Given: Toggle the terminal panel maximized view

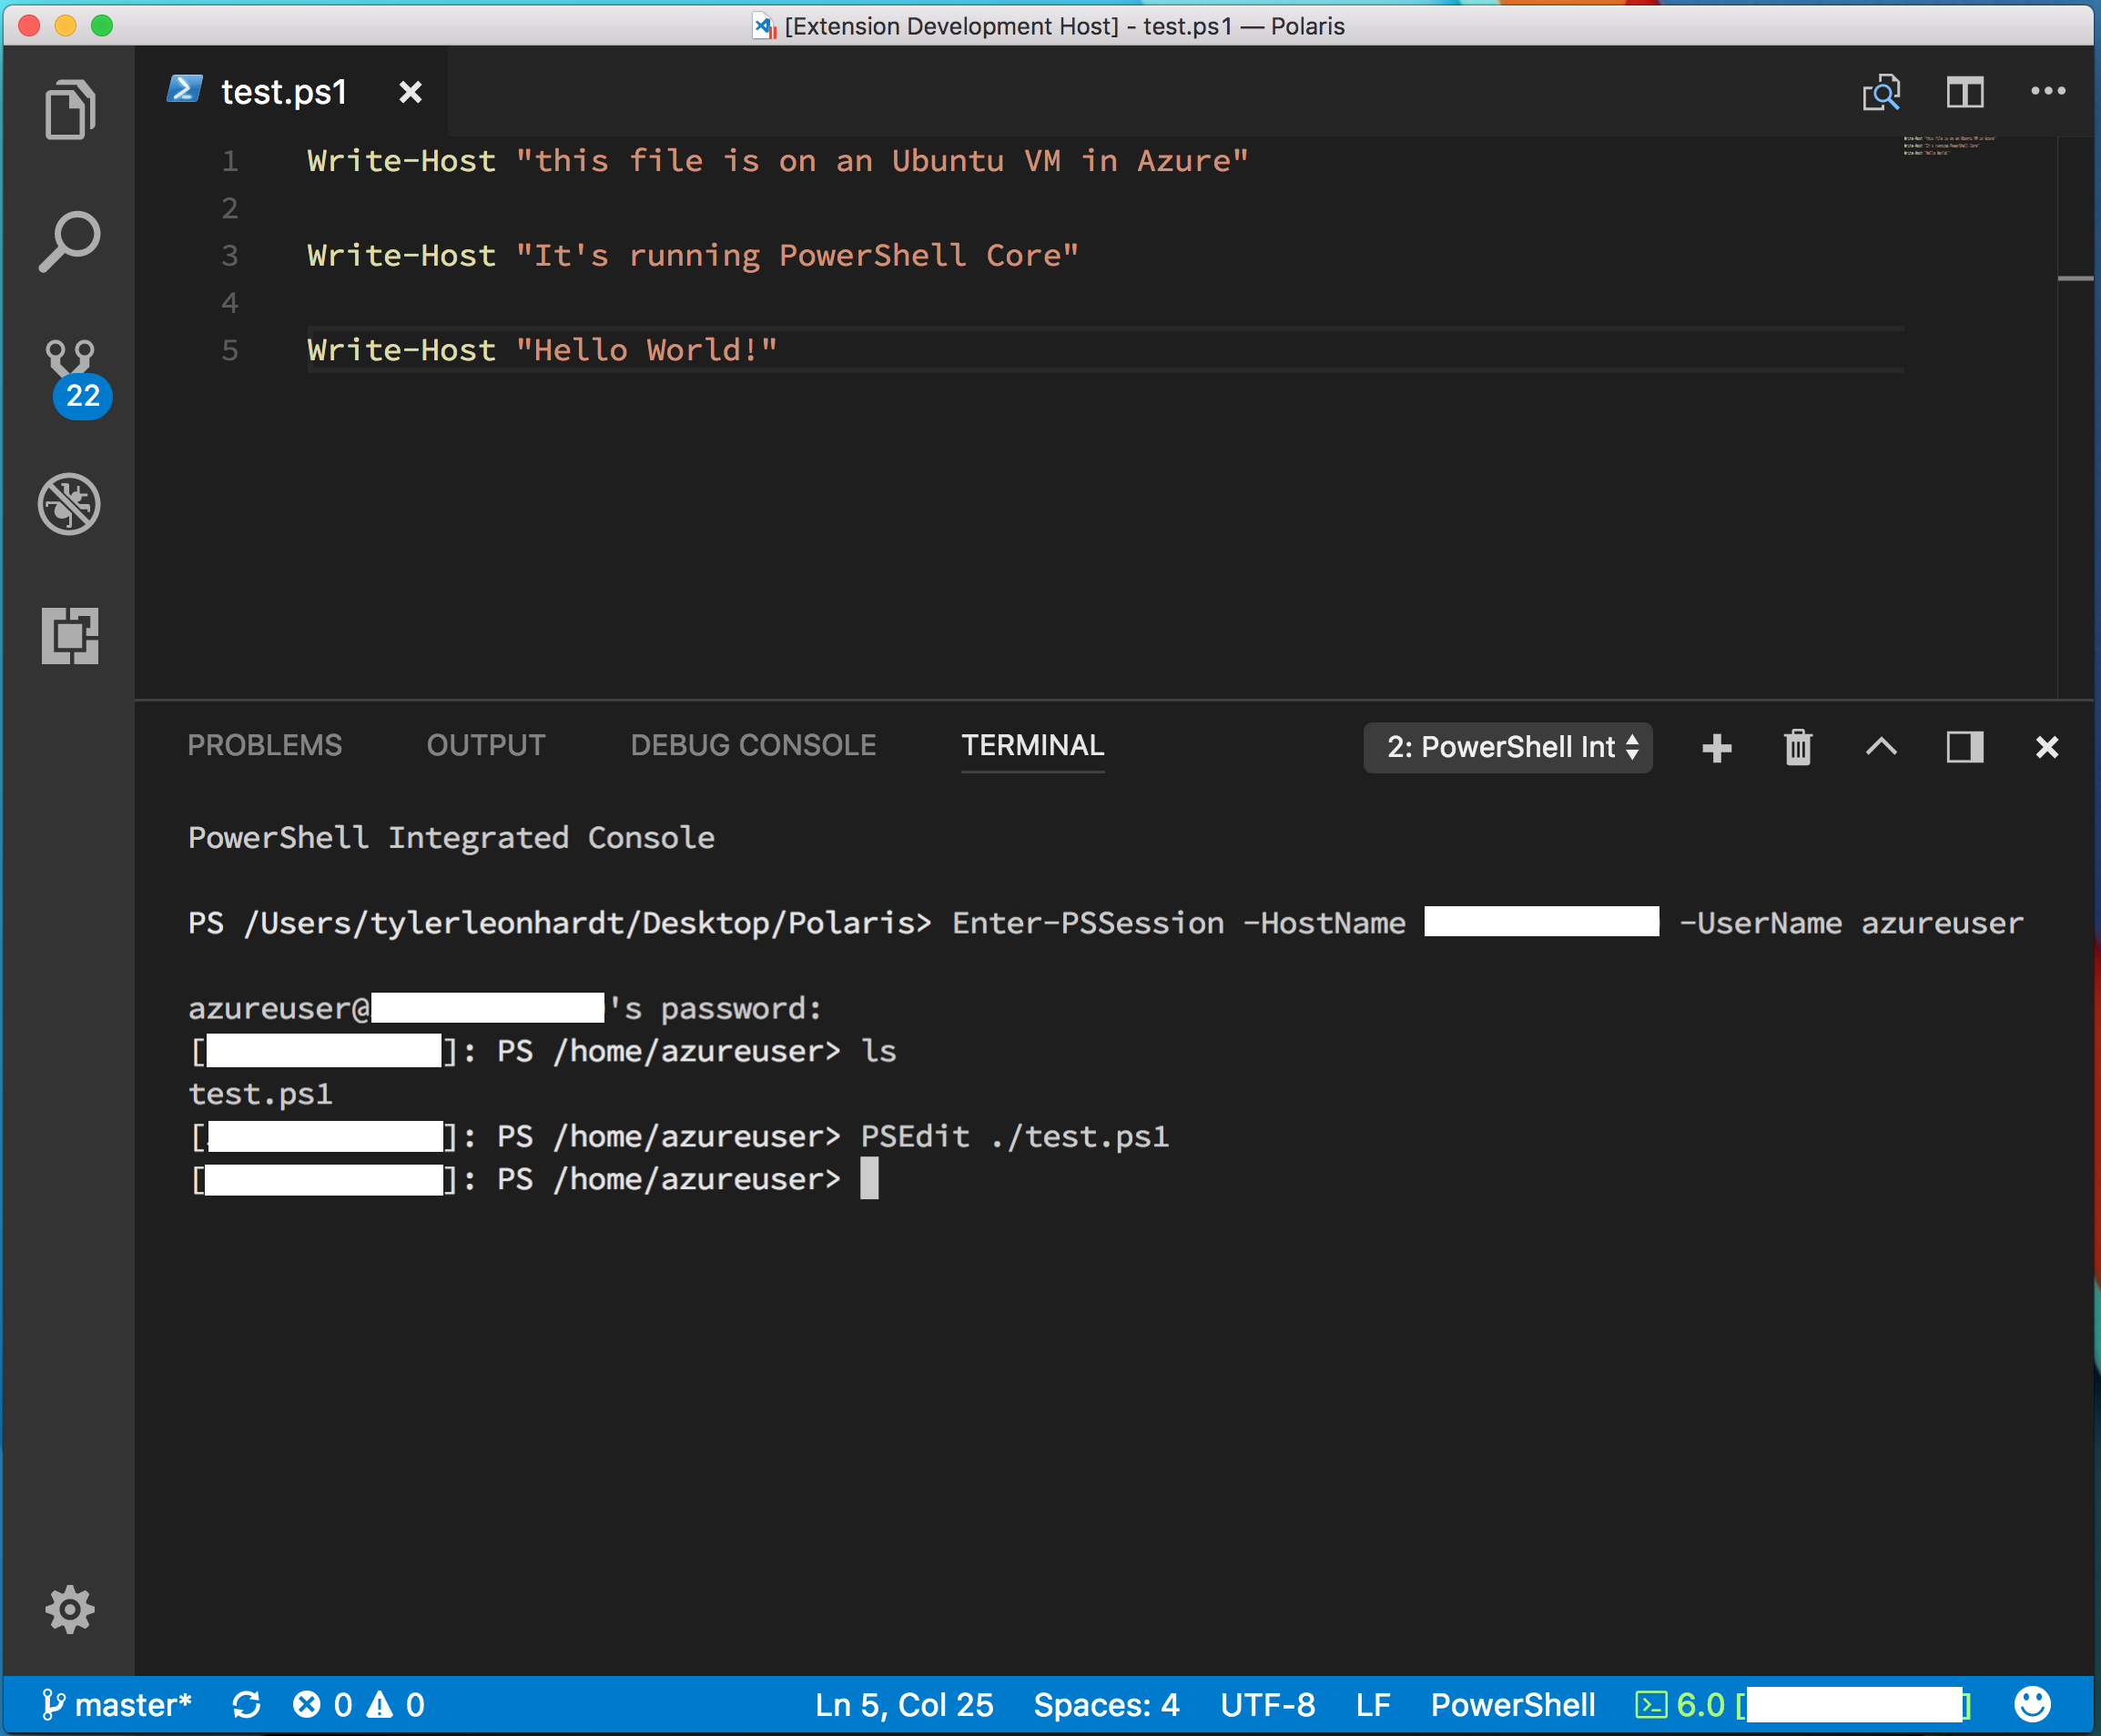Looking at the screenshot, I should tap(1964, 747).
